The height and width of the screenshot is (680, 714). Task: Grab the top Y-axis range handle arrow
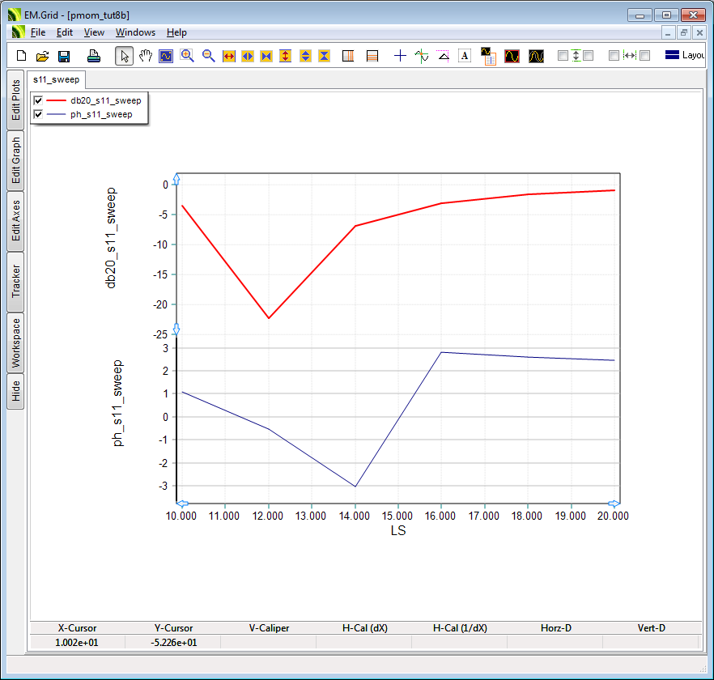coord(177,178)
